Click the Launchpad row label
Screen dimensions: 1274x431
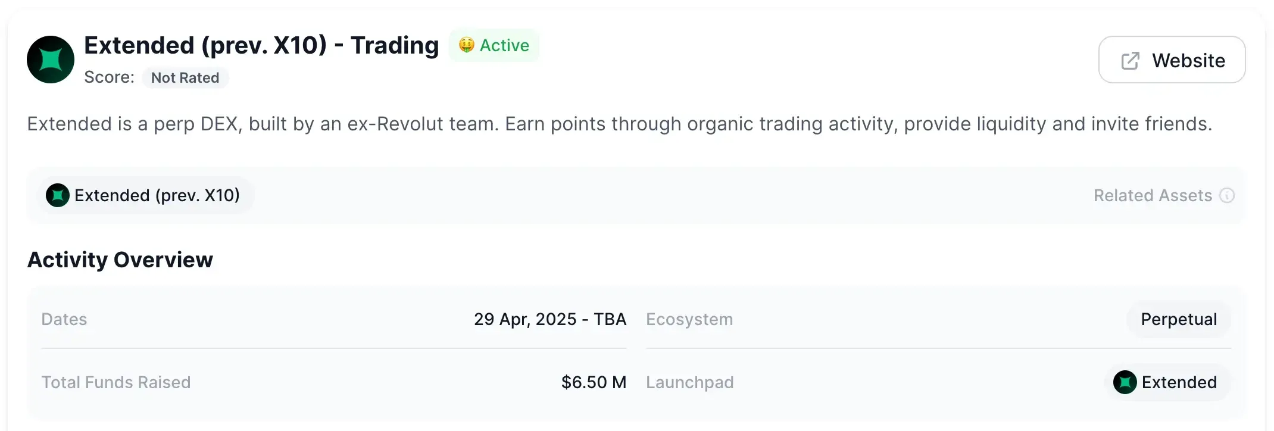690,382
